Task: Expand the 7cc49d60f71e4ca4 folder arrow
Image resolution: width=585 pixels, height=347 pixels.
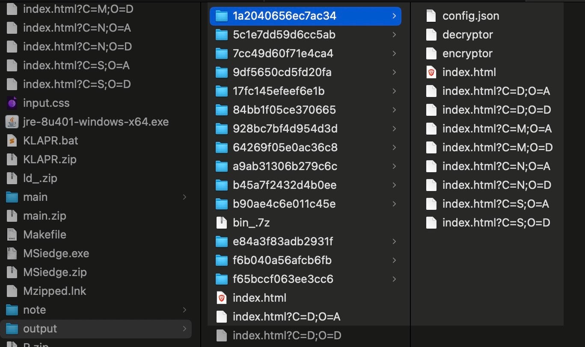Action: (394, 53)
